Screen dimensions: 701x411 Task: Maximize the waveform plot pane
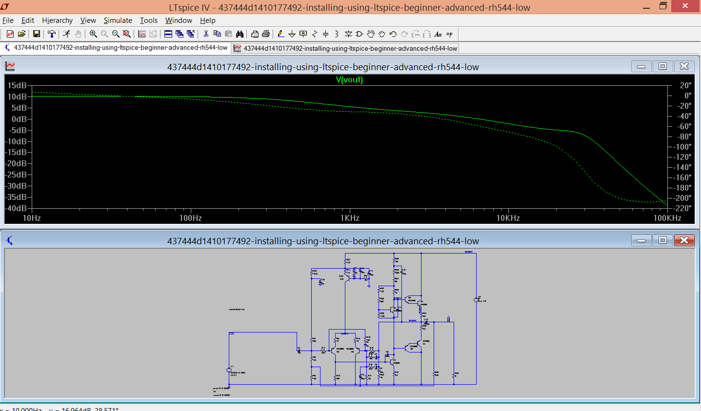pyautogui.click(x=662, y=66)
